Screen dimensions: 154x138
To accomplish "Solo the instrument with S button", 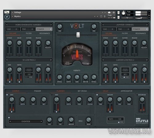I will 119,13.
